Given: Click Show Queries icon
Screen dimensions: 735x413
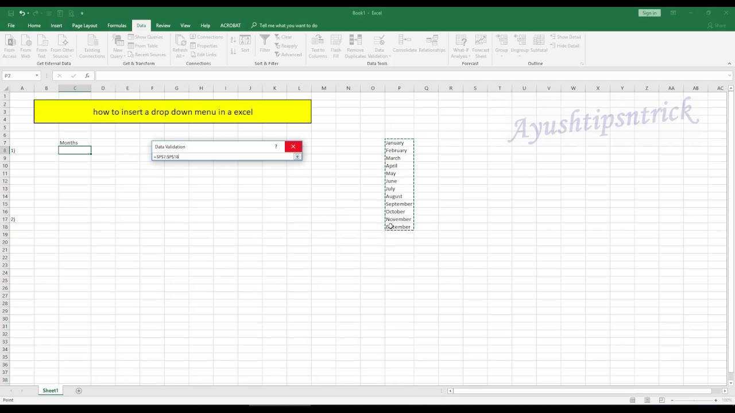Looking at the screenshot, I should point(145,37).
